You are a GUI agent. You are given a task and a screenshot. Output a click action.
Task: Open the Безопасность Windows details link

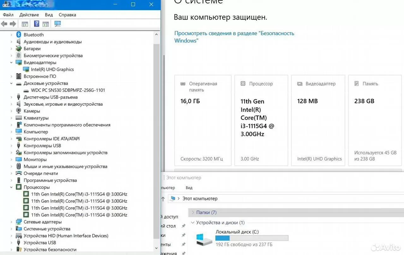pos(234,37)
